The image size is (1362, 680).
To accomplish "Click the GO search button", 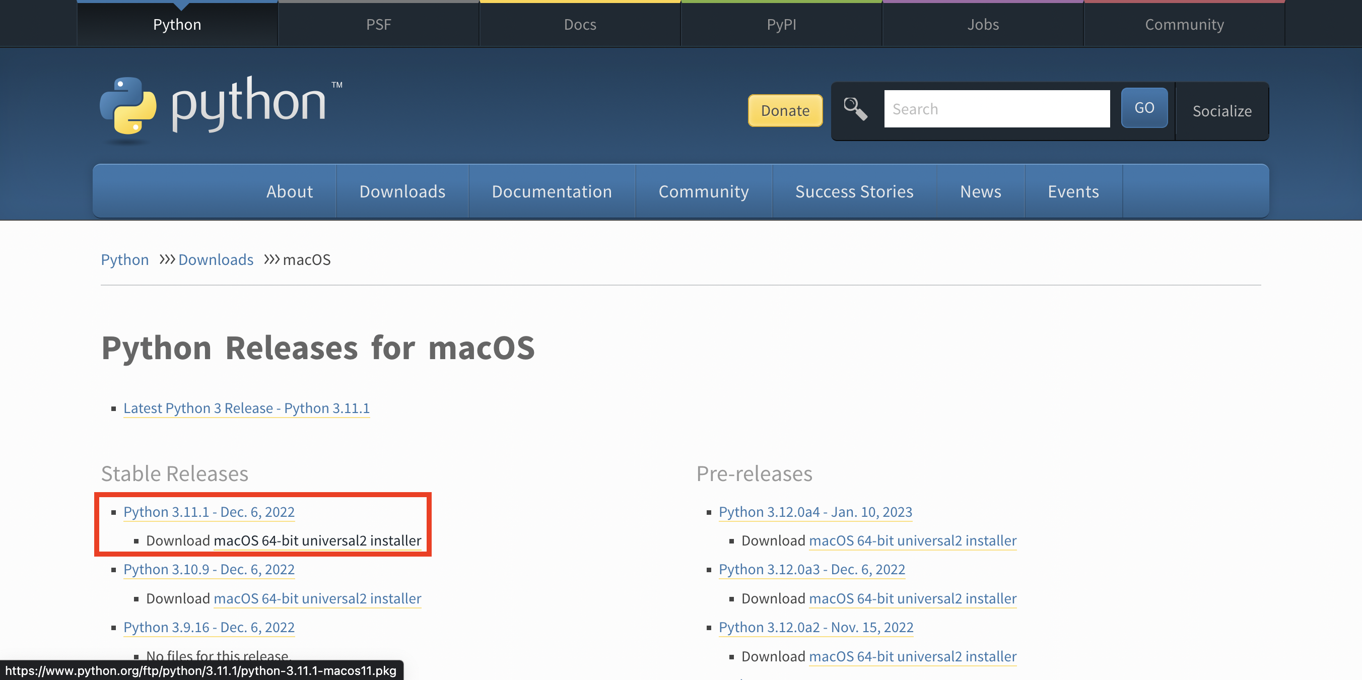I will pyautogui.click(x=1144, y=107).
